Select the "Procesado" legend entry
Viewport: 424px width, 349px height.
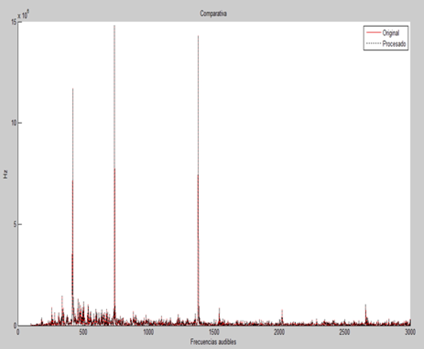pos(394,44)
